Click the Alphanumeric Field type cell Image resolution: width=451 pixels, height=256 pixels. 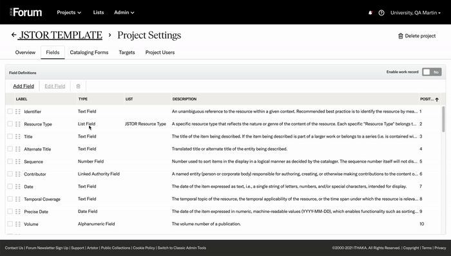(x=97, y=224)
